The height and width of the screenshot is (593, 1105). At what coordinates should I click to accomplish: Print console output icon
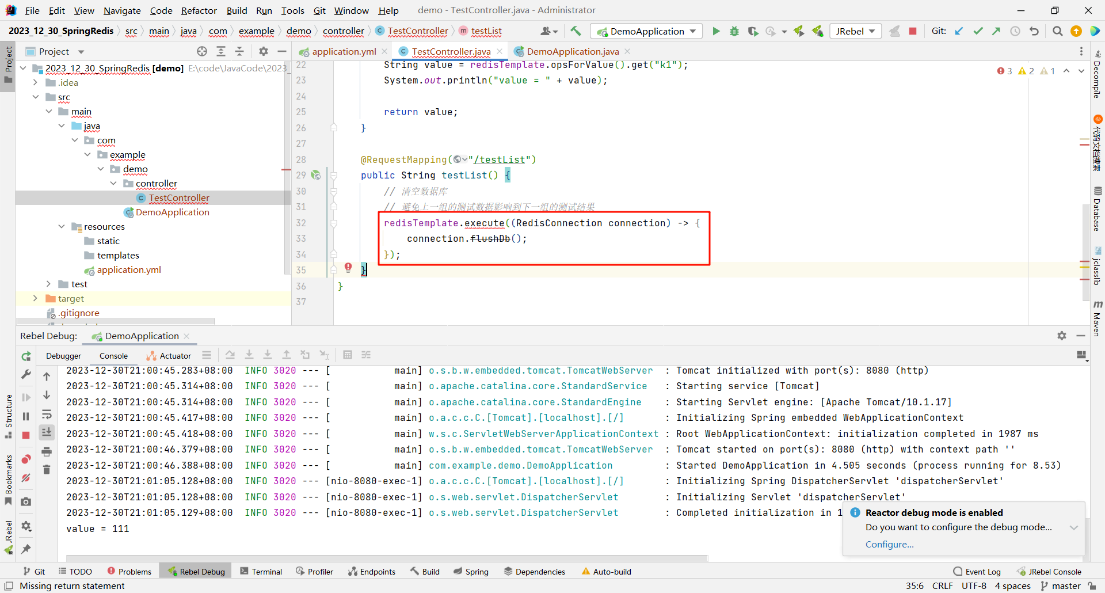47,451
